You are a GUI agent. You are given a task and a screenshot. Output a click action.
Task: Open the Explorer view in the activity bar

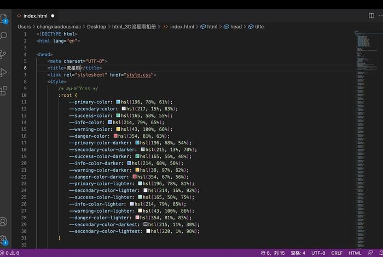[4, 18]
